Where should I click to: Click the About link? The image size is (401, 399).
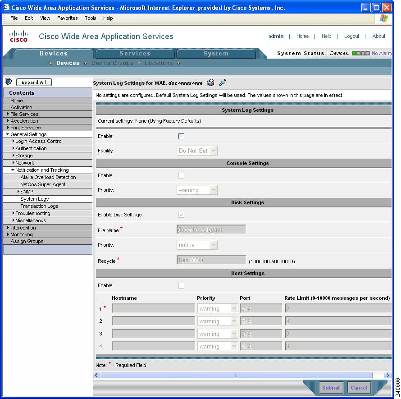coord(379,36)
